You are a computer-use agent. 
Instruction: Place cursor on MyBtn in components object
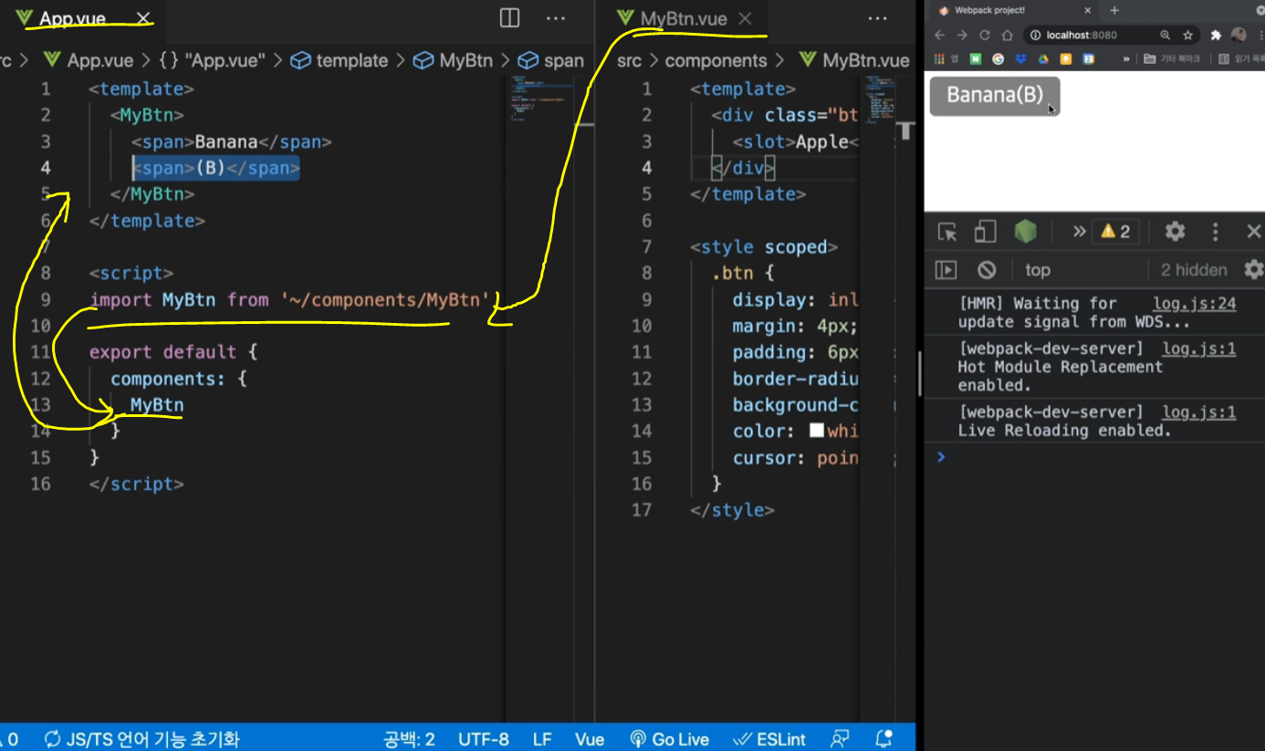coord(157,404)
